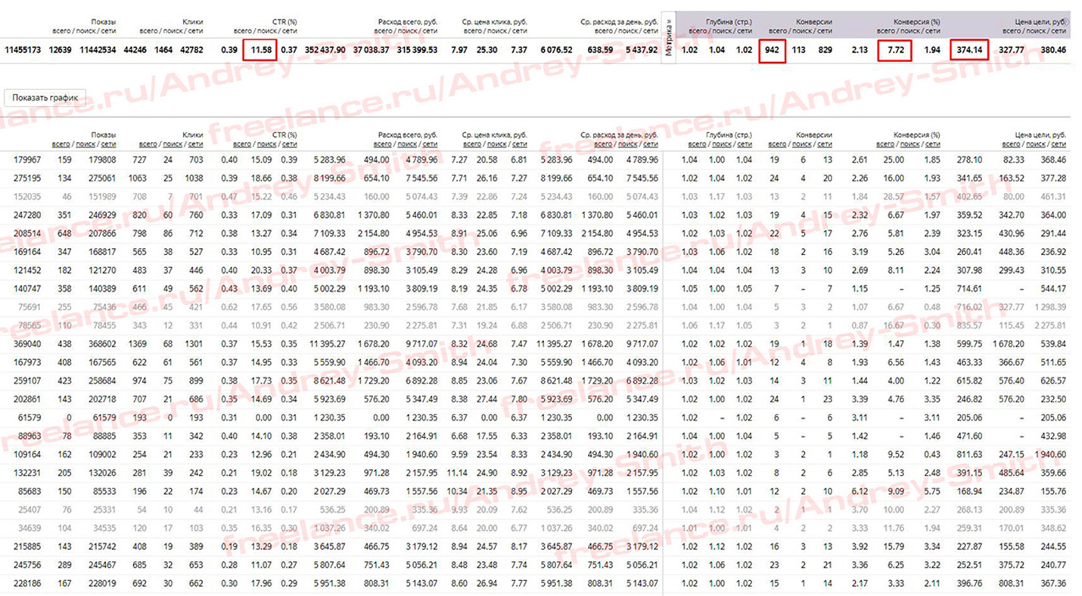
Task: Sort by underlined 'сети' link under Показы
Action: point(109,144)
